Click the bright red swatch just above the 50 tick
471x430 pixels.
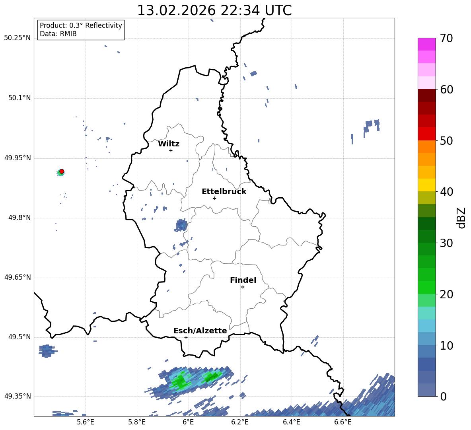click(x=426, y=134)
